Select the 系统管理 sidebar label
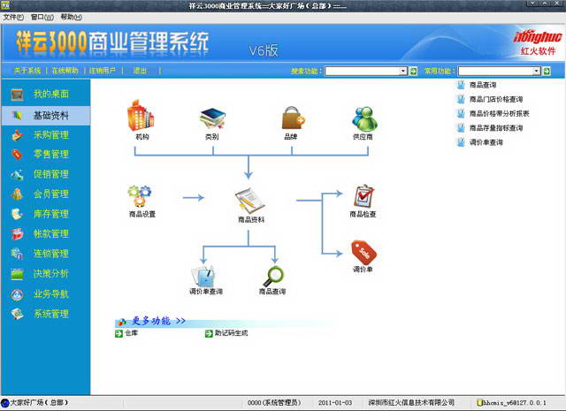Image resolution: width=566 pixels, height=411 pixels. tap(51, 314)
